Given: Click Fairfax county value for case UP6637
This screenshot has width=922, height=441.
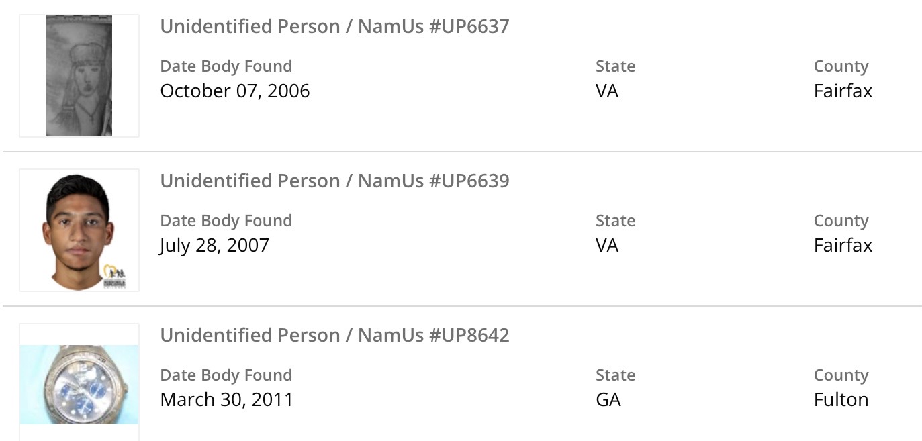Looking at the screenshot, I should point(843,91).
